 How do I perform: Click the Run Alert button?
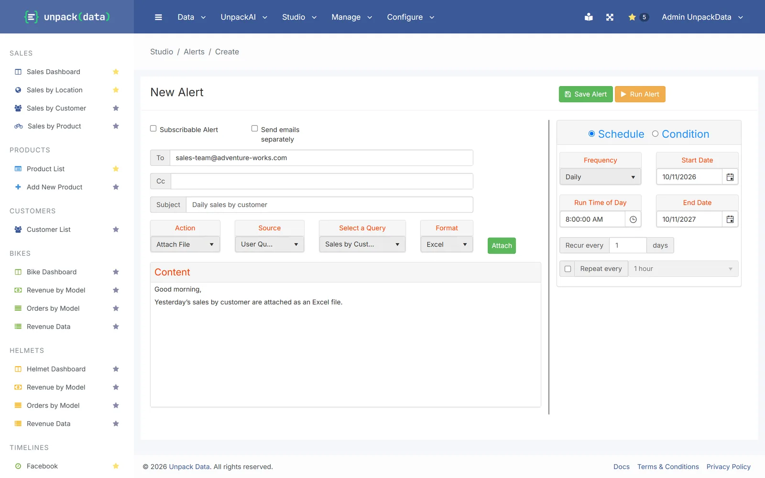tap(640, 94)
